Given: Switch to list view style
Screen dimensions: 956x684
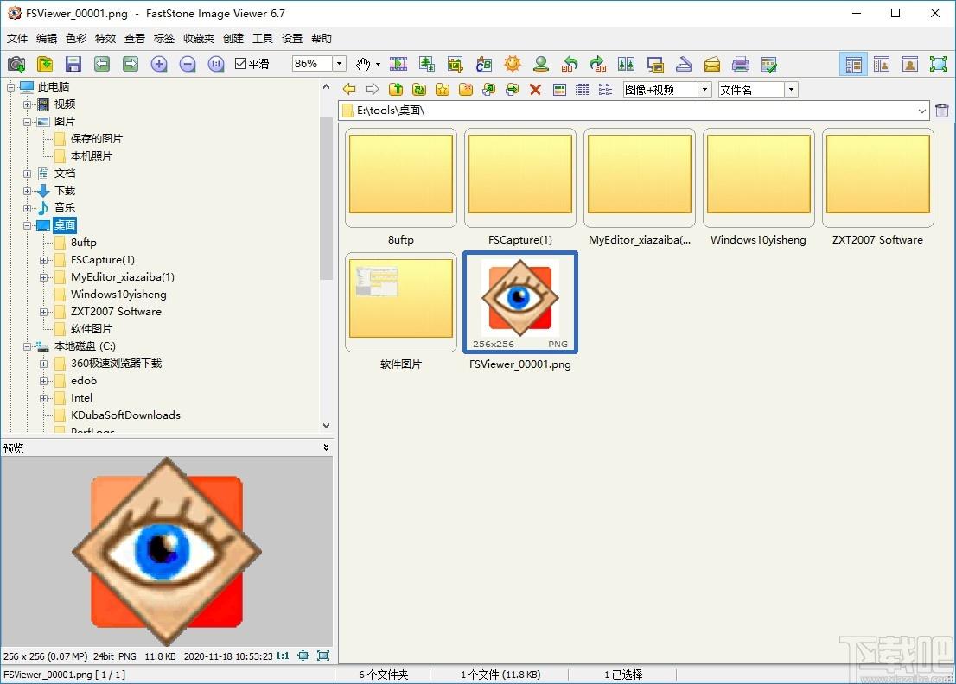Looking at the screenshot, I should click(605, 90).
